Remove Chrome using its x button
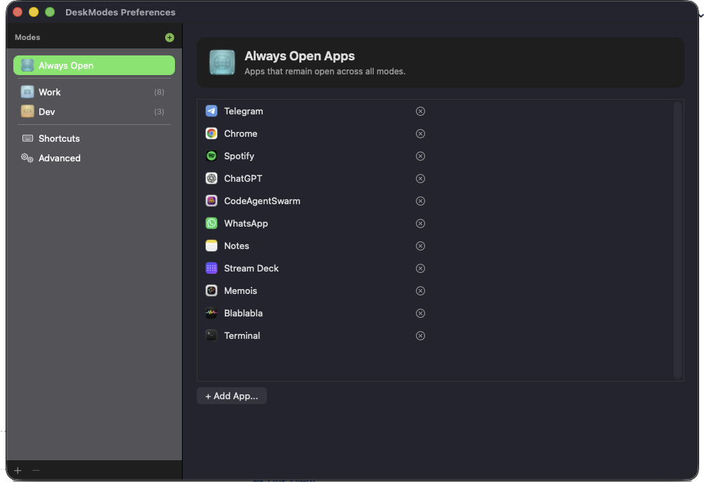Viewport: 704px width, 482px height. 420,133
